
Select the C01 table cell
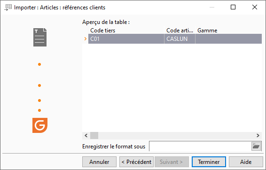click(126, 39)
